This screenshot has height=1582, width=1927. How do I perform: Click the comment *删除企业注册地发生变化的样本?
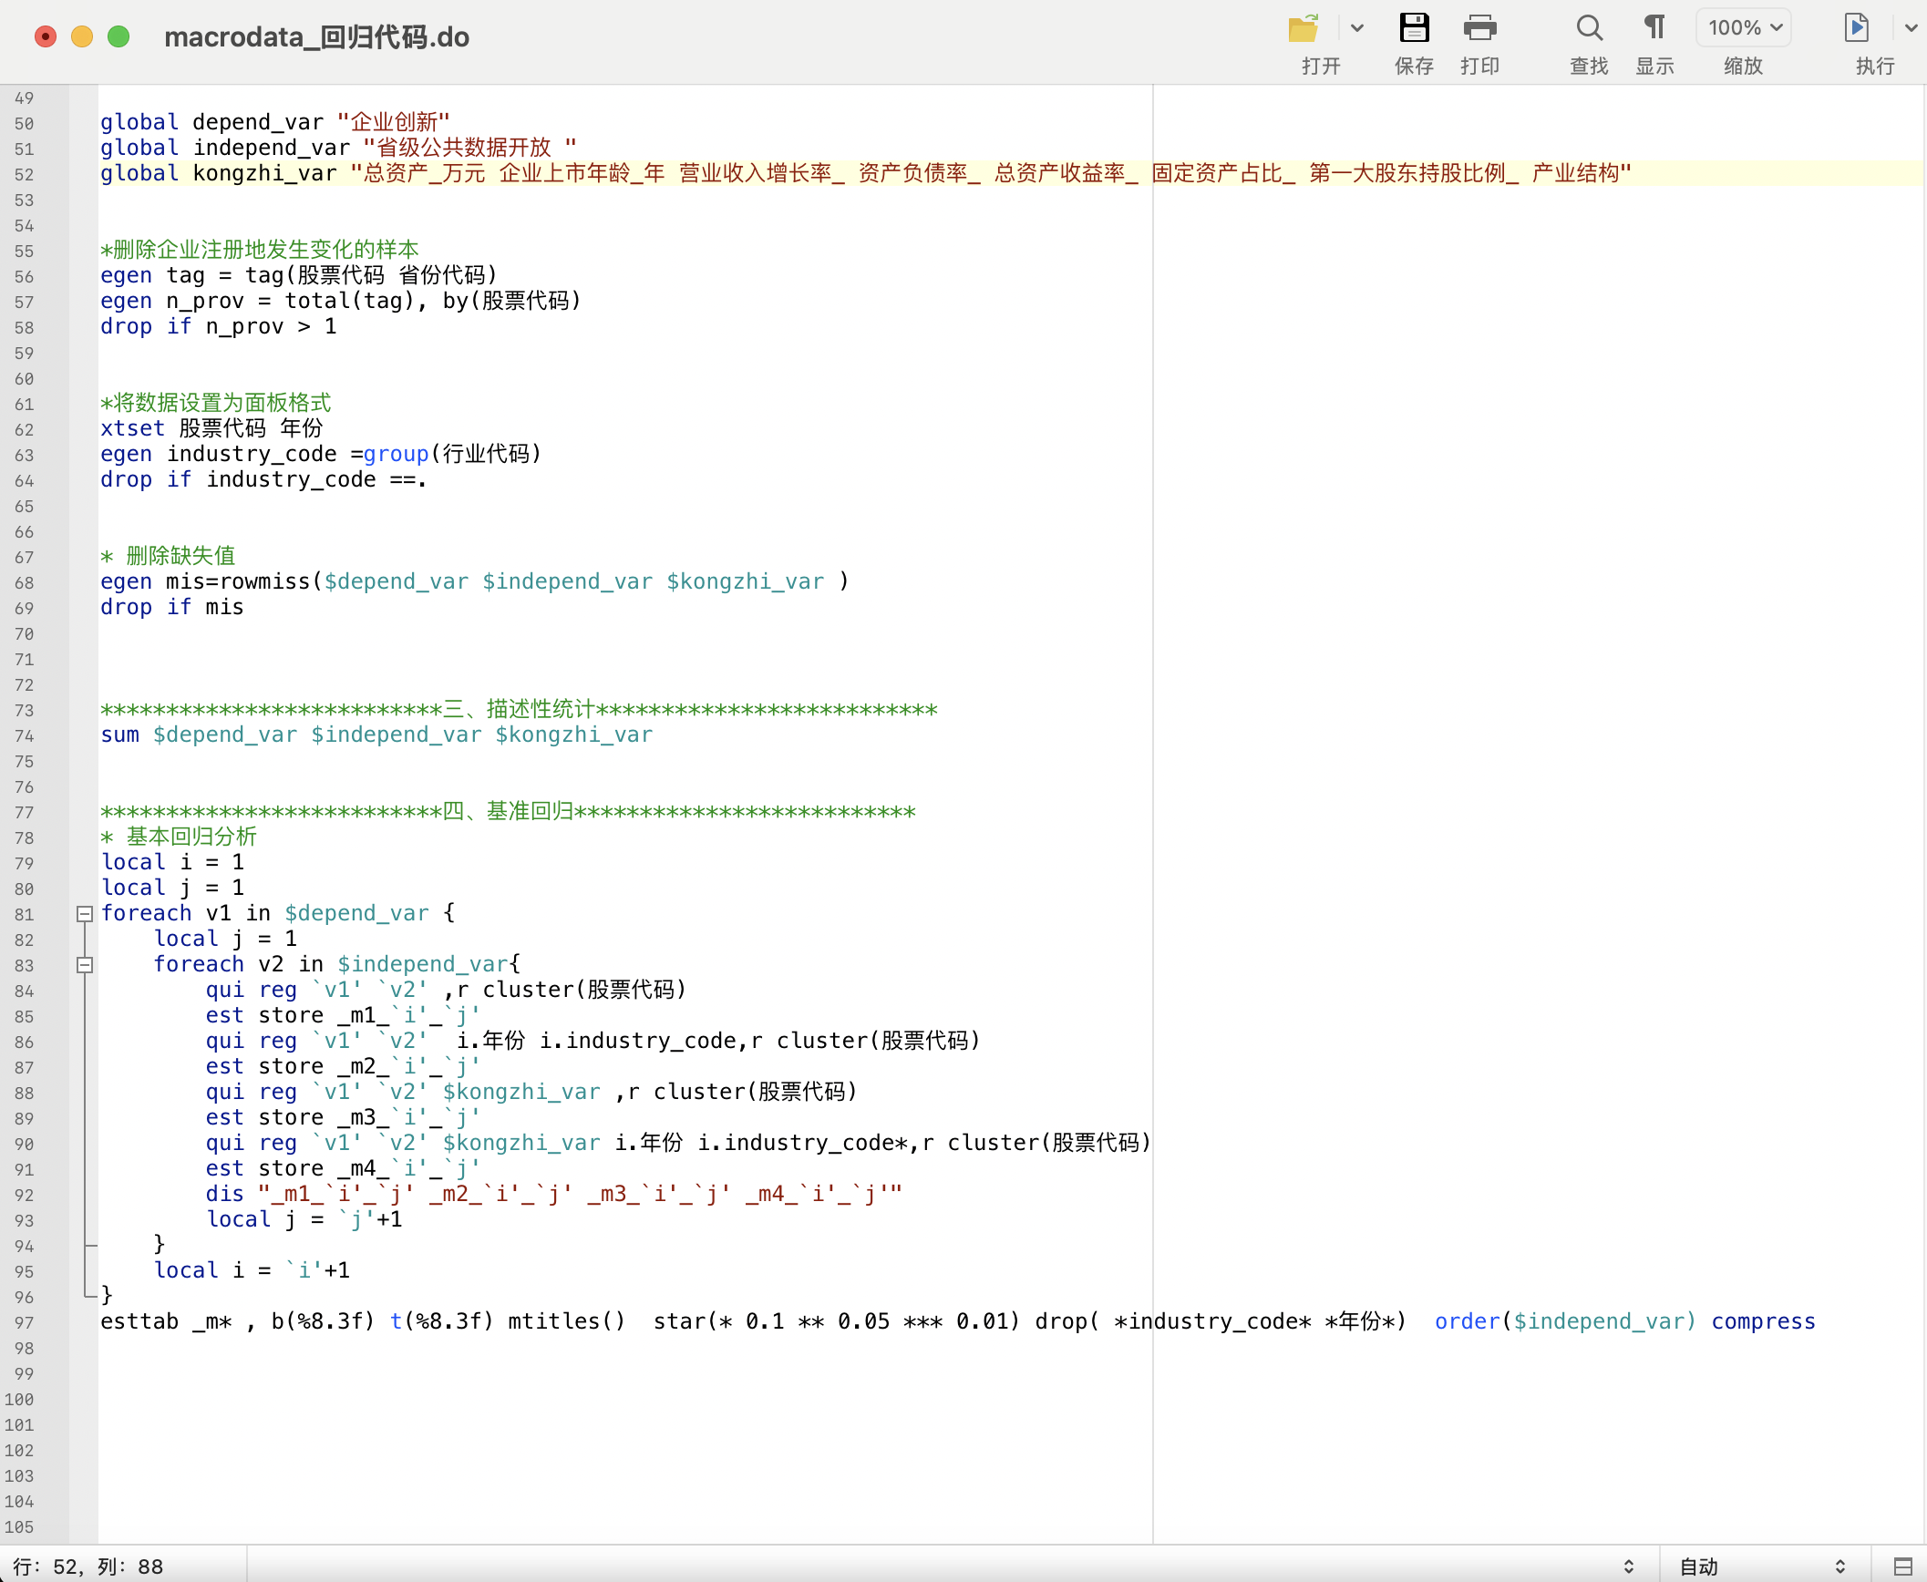(x=260, y=250)
